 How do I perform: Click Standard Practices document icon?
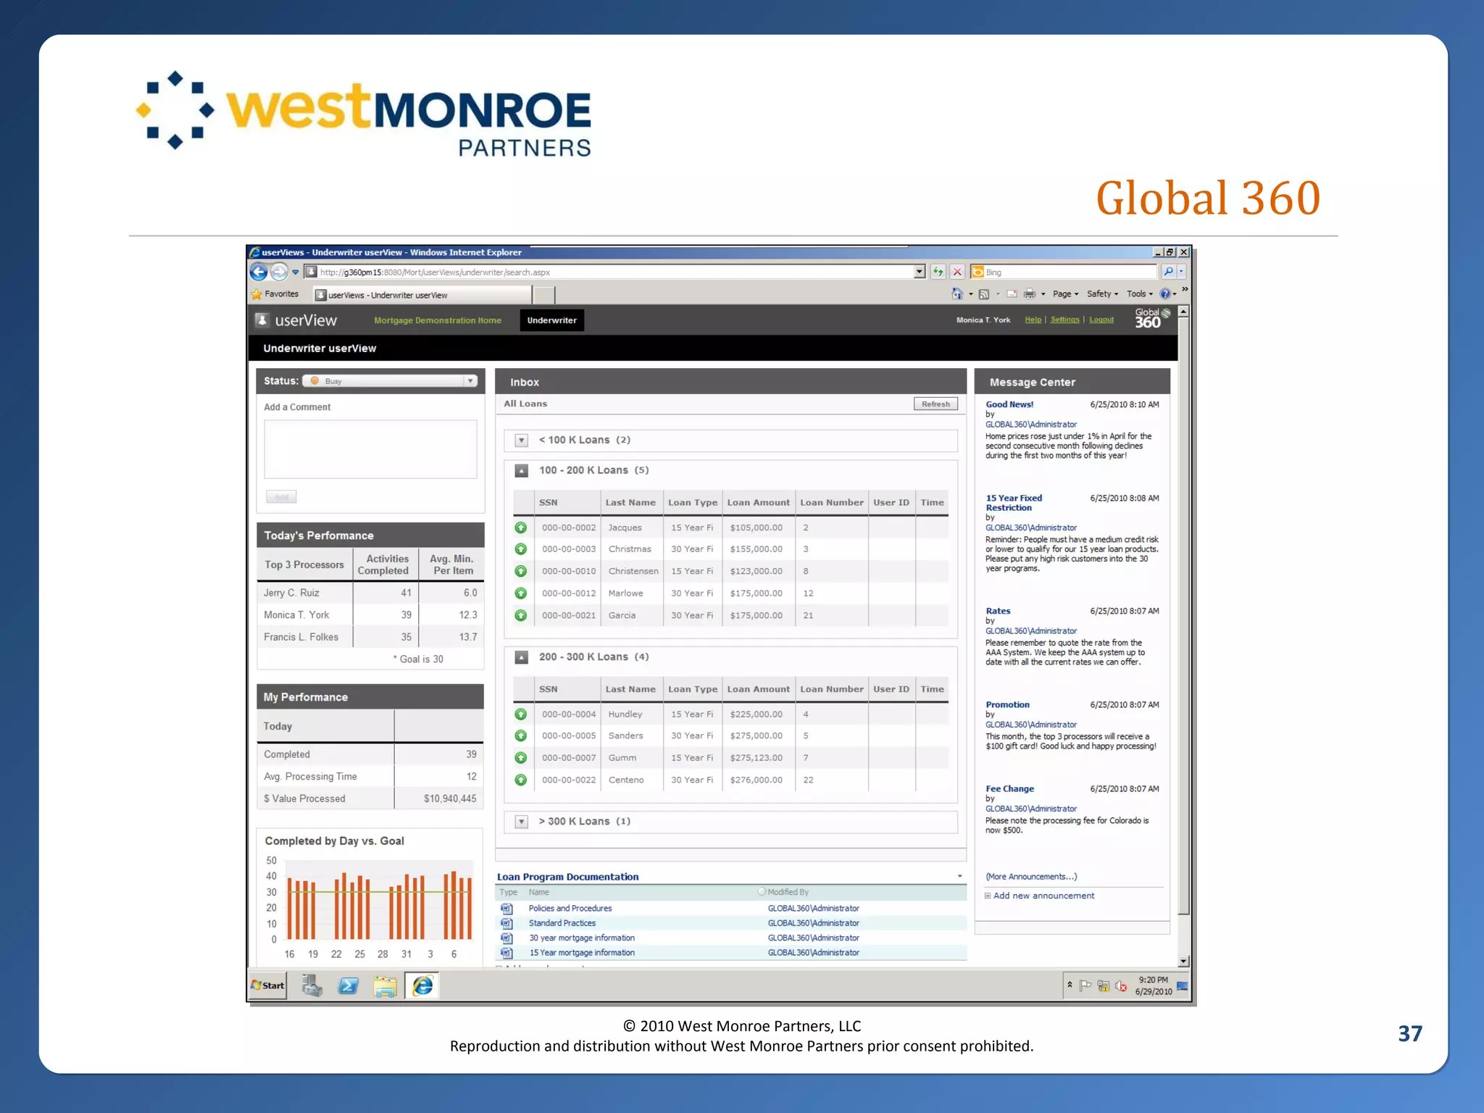click(x=507, y=923)
